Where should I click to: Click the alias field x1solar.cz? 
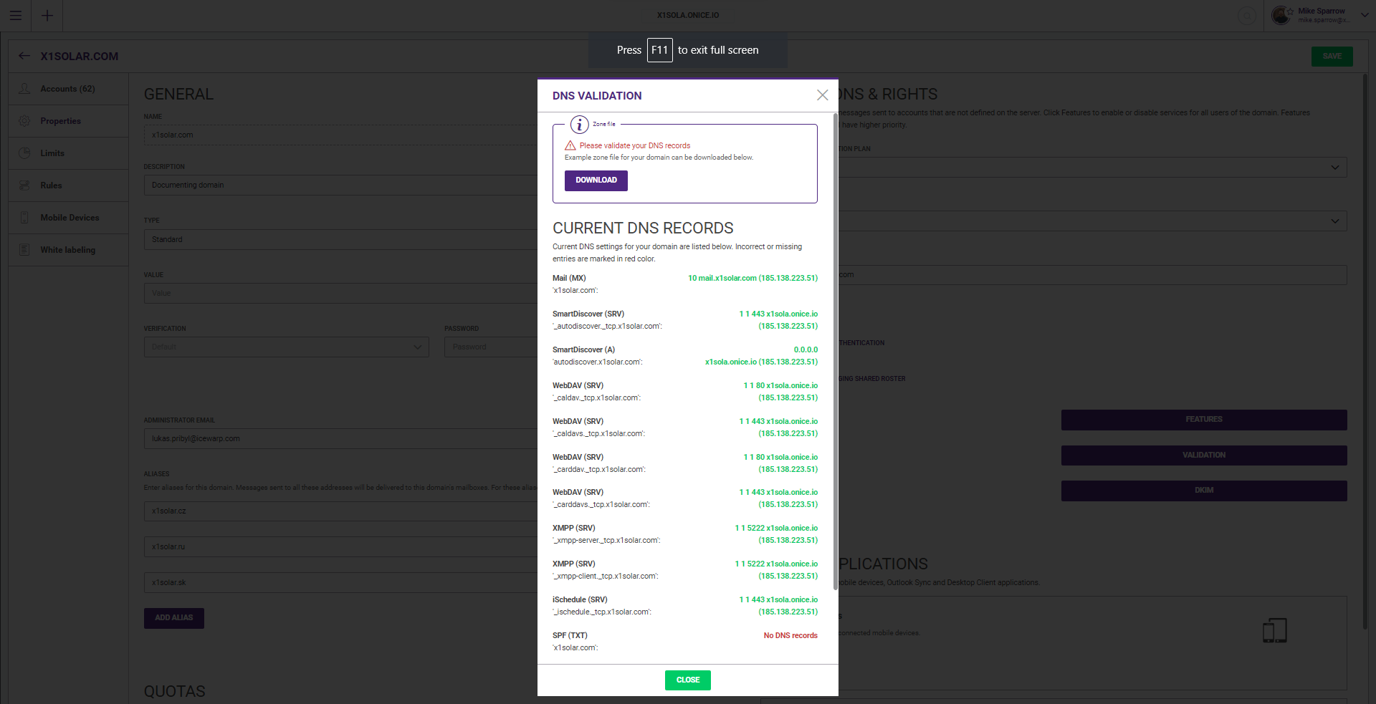tap(340, 511)
